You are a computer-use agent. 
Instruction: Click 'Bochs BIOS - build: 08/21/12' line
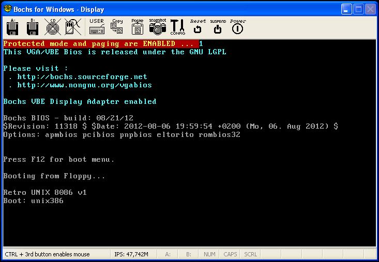[x=68, y=118]
